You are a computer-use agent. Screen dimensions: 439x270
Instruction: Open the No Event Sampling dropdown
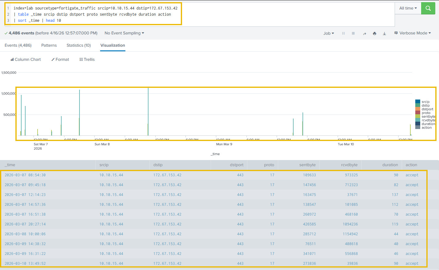tap(124, 33)
